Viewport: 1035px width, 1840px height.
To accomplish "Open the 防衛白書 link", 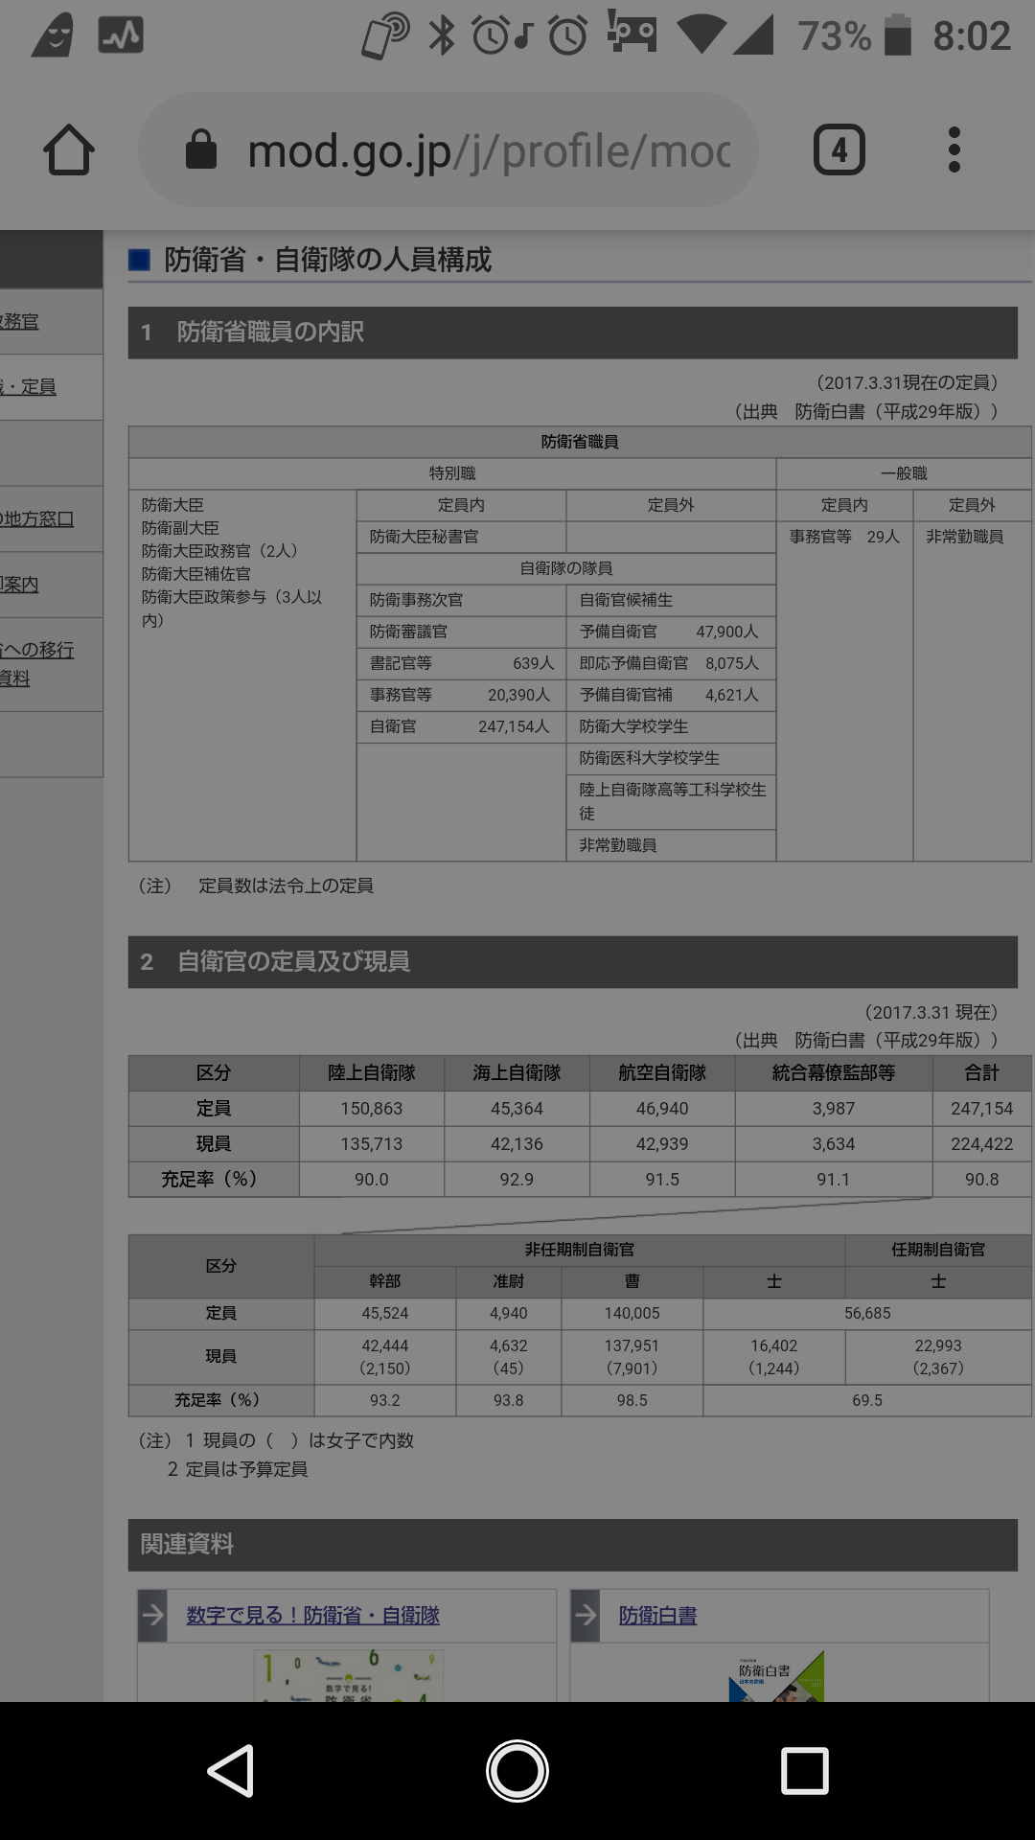I will [657, 1615].
